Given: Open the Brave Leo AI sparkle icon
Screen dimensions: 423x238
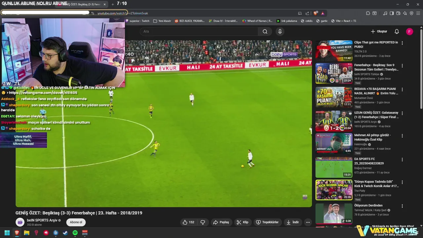Looking at the screenshot, I should click(x=405, y=13).
